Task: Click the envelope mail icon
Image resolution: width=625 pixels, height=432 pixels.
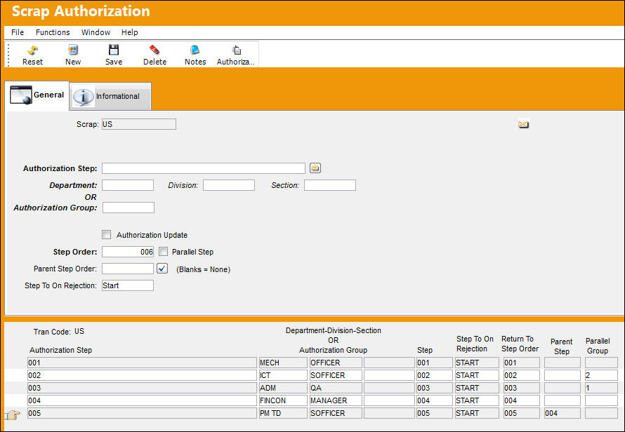Action: (523, 125)
